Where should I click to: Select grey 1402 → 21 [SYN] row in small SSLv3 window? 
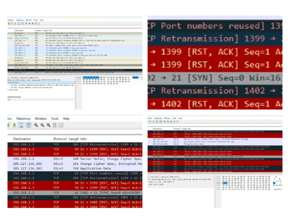[215, 156]
